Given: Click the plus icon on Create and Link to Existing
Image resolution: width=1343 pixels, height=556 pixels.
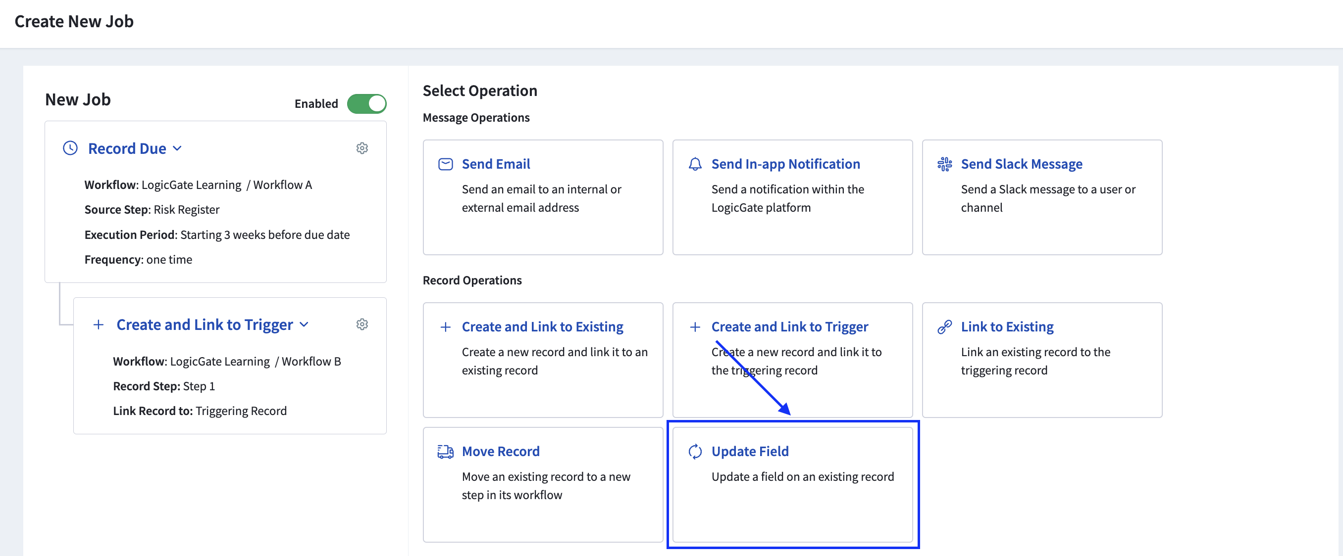Looking at the screenshot, I should [x=445, y=327].
